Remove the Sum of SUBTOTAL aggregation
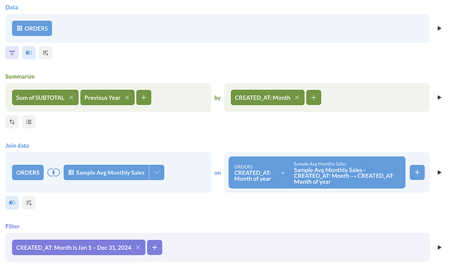This screenshot has height=267, width=450. tap(71, 98)
